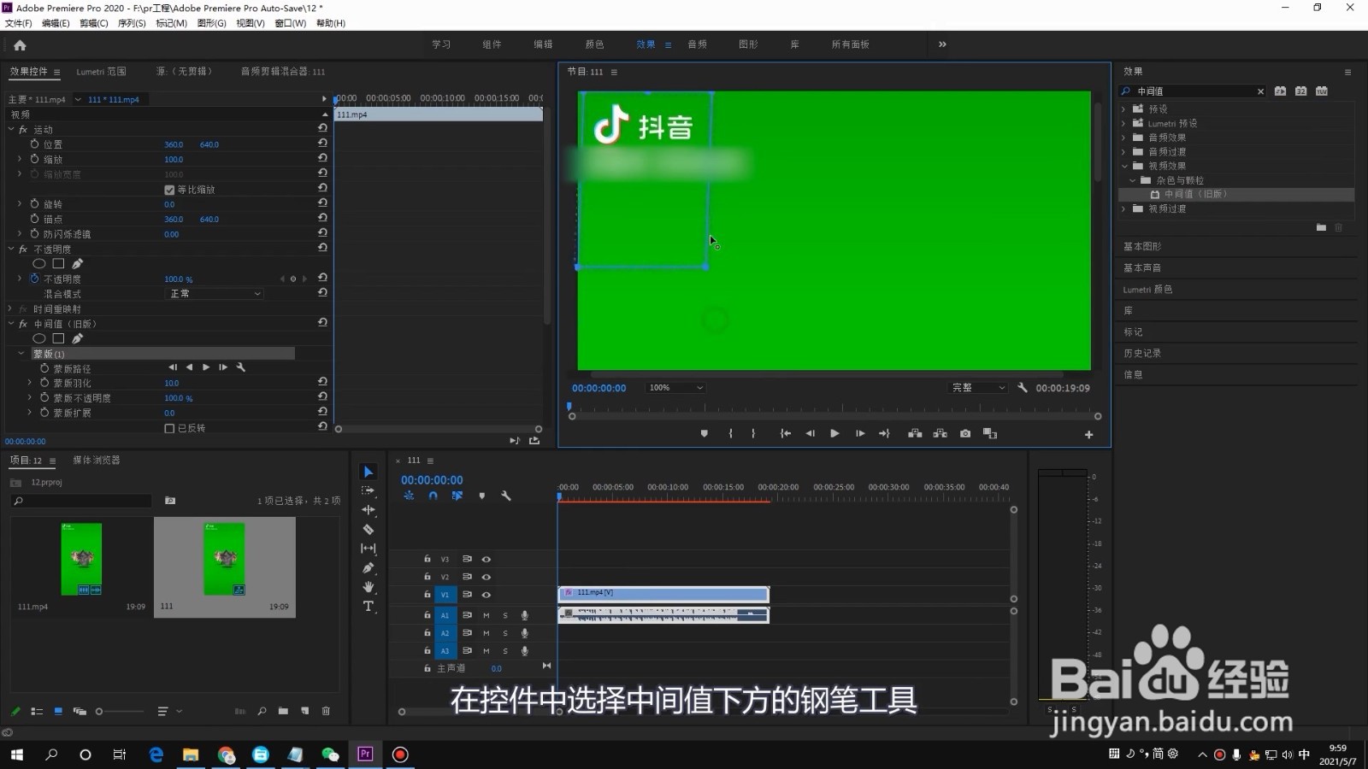Expand 预设 folder in effects panel
Viewport: 1368px width, 769px height.
click(1123, 109)
